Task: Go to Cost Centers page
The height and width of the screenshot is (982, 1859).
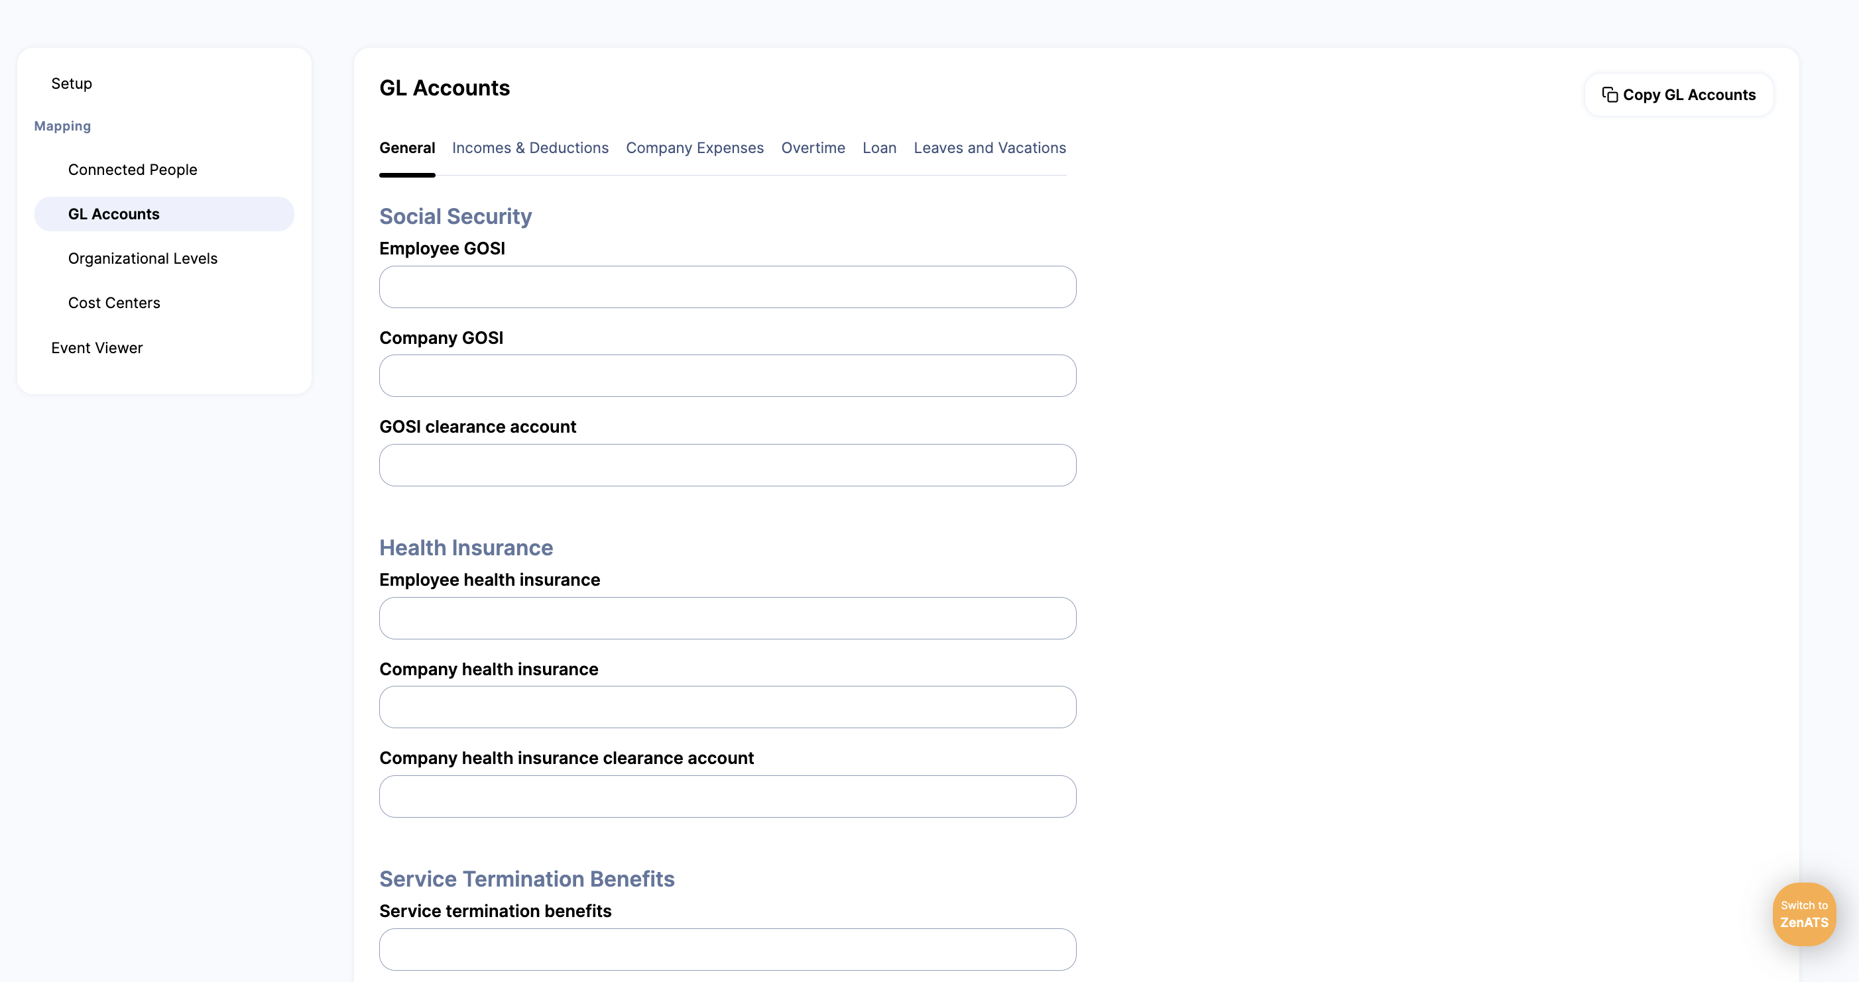Action: pyautogui.click(x=114, y=303)
